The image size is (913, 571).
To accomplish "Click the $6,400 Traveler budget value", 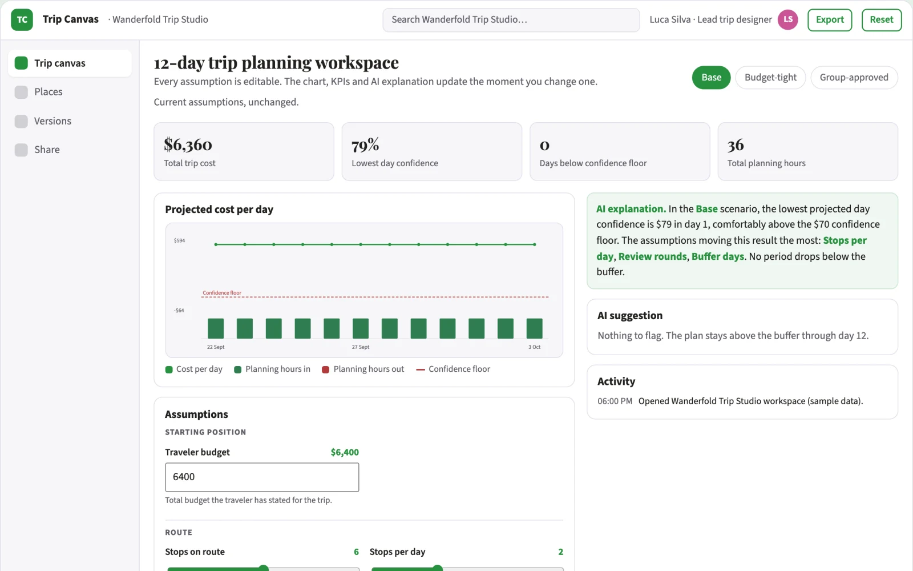I will pos(345,452).
